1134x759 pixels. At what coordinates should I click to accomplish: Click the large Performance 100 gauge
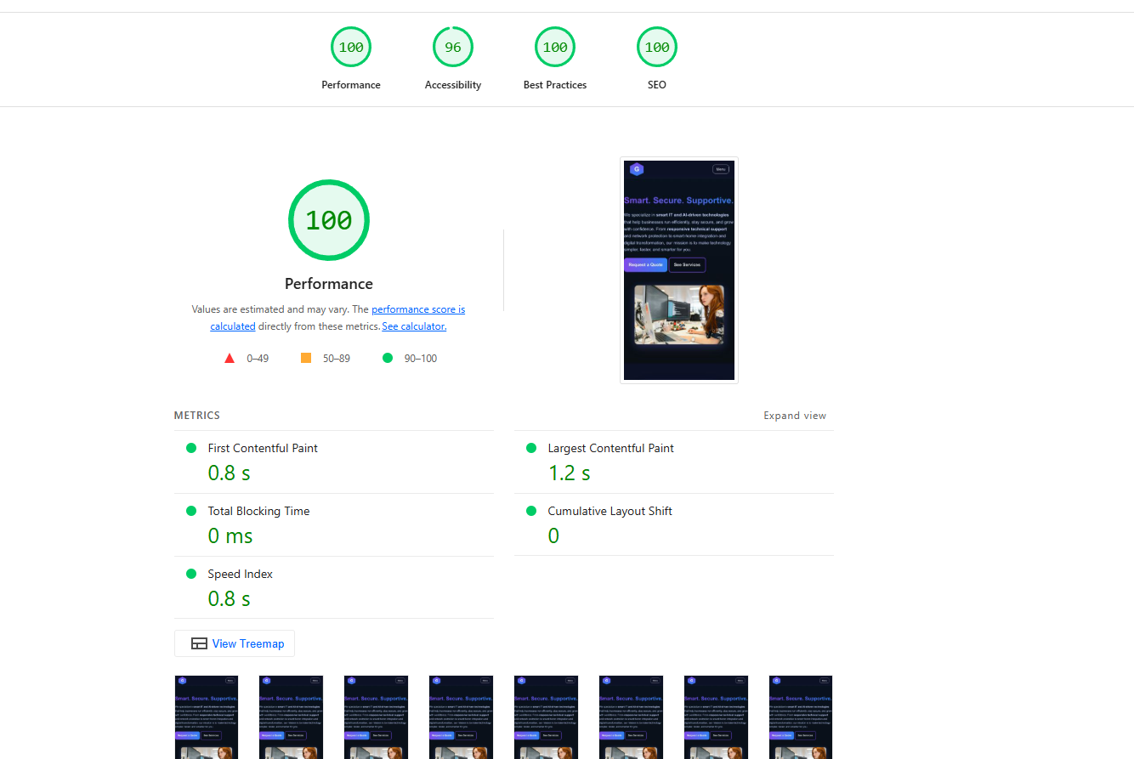click(328, 220)
